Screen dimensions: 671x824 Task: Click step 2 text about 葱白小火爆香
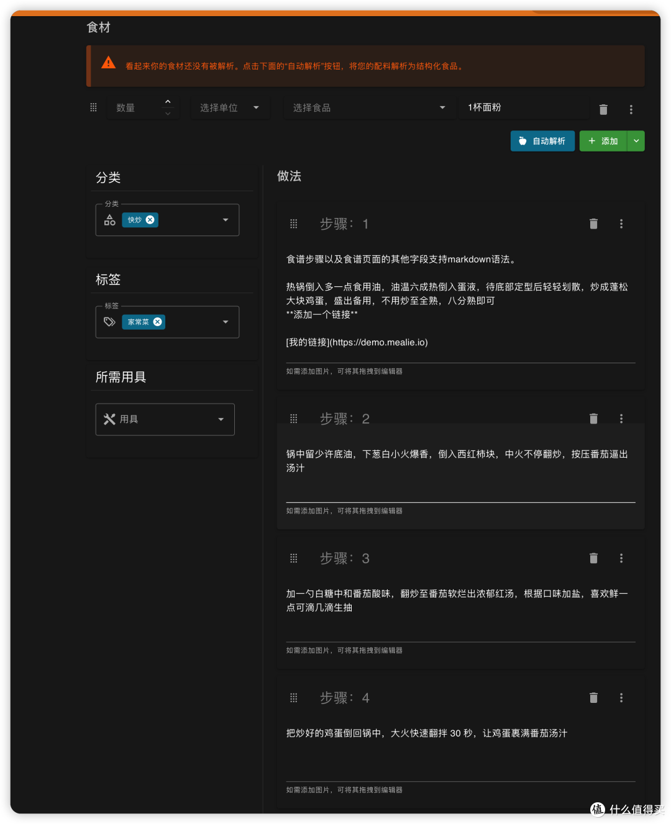point(457,461)
